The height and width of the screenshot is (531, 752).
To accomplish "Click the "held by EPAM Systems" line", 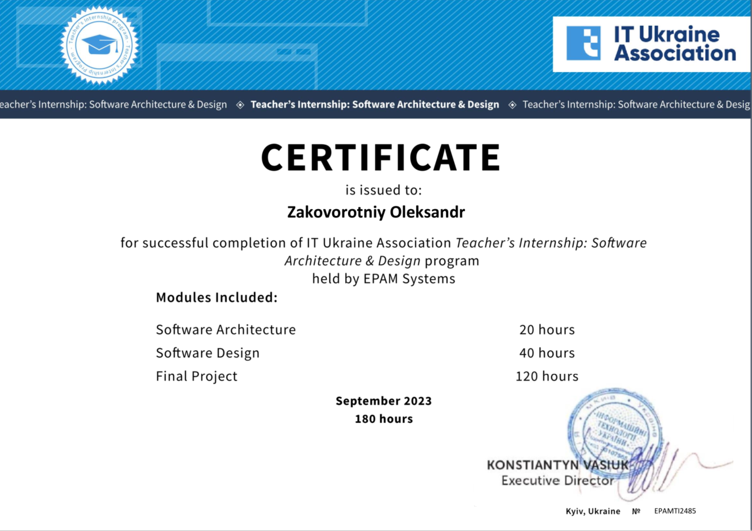I will coord(384,278).
